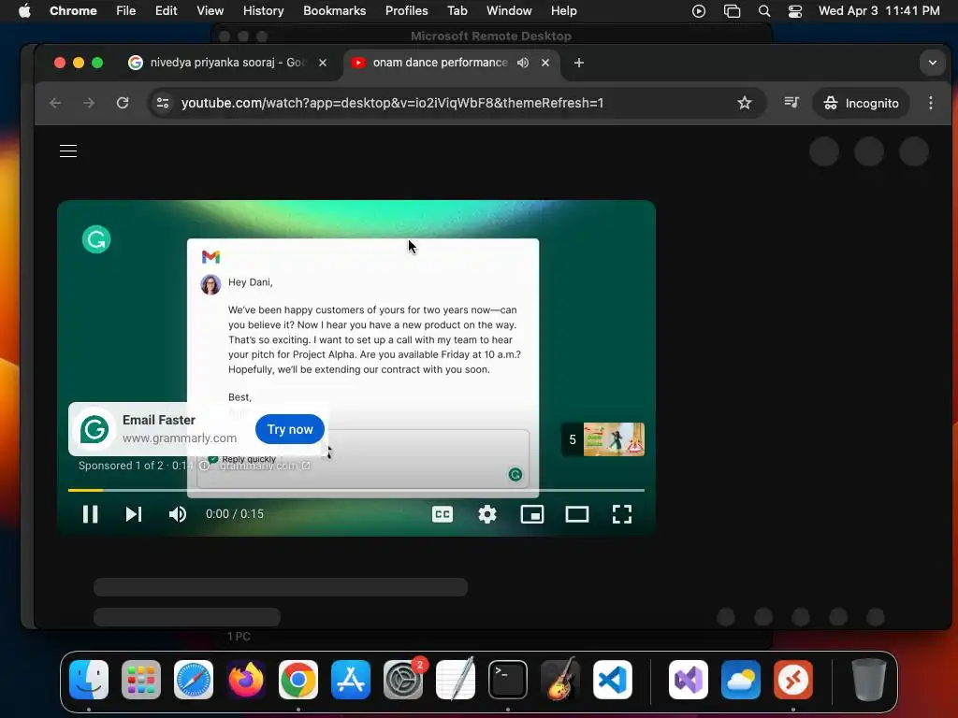
Task: Open Visual Studio Code from the Dock
Action: pos(612,680)
